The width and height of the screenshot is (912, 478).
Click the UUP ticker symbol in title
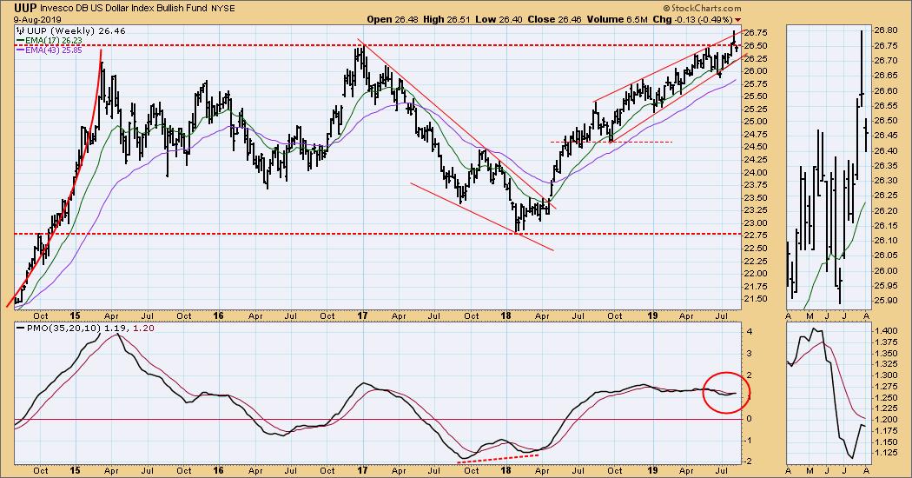pos(25,8)
